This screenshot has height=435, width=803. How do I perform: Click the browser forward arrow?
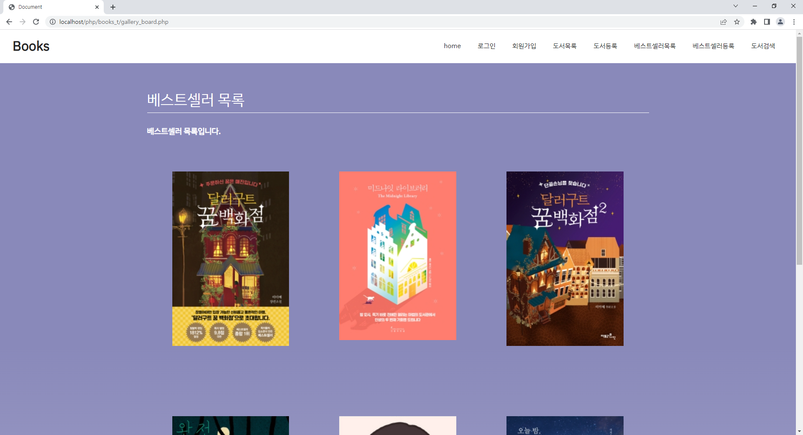tap(23, 22)
